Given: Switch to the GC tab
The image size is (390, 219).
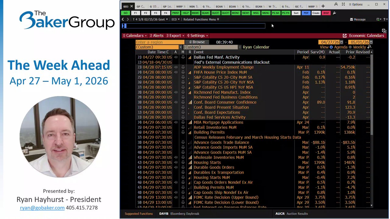Looking at the screenshot, I should pos(299,6).
